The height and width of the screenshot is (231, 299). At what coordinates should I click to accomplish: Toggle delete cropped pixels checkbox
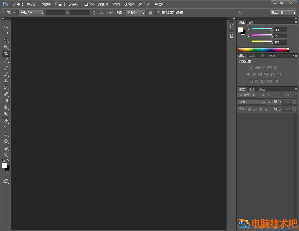tap(159, 13)
